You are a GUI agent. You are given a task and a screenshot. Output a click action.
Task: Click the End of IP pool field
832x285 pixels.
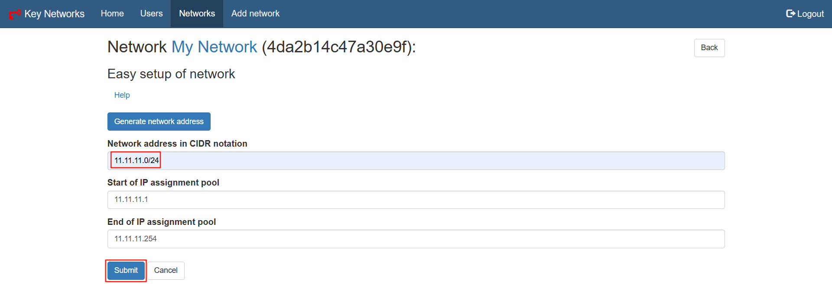coord(416,239)
